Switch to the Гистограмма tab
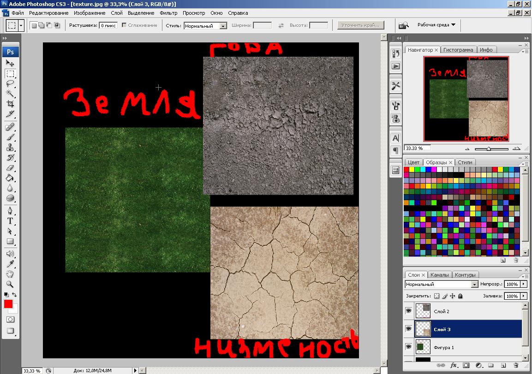The image size is (532, 374). [x=458, y=50]
